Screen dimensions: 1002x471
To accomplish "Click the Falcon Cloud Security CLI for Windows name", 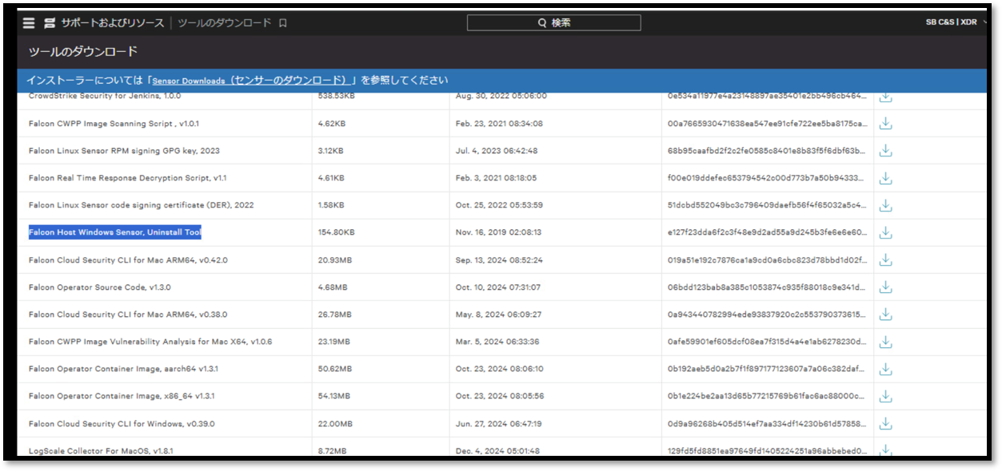I will pos(122,423).
